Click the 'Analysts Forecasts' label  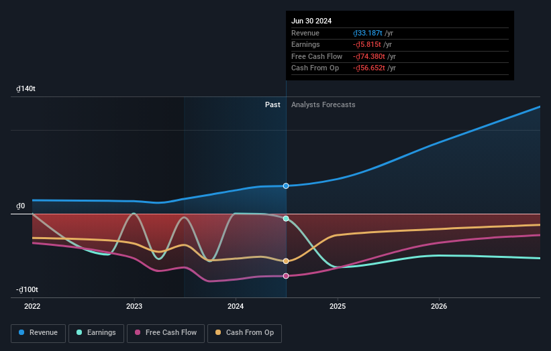point(323,104)
